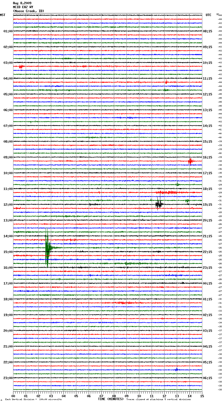223x403 pixels.
Task: Select the 09:00 MST row label
Action: [x=8, y=157]
